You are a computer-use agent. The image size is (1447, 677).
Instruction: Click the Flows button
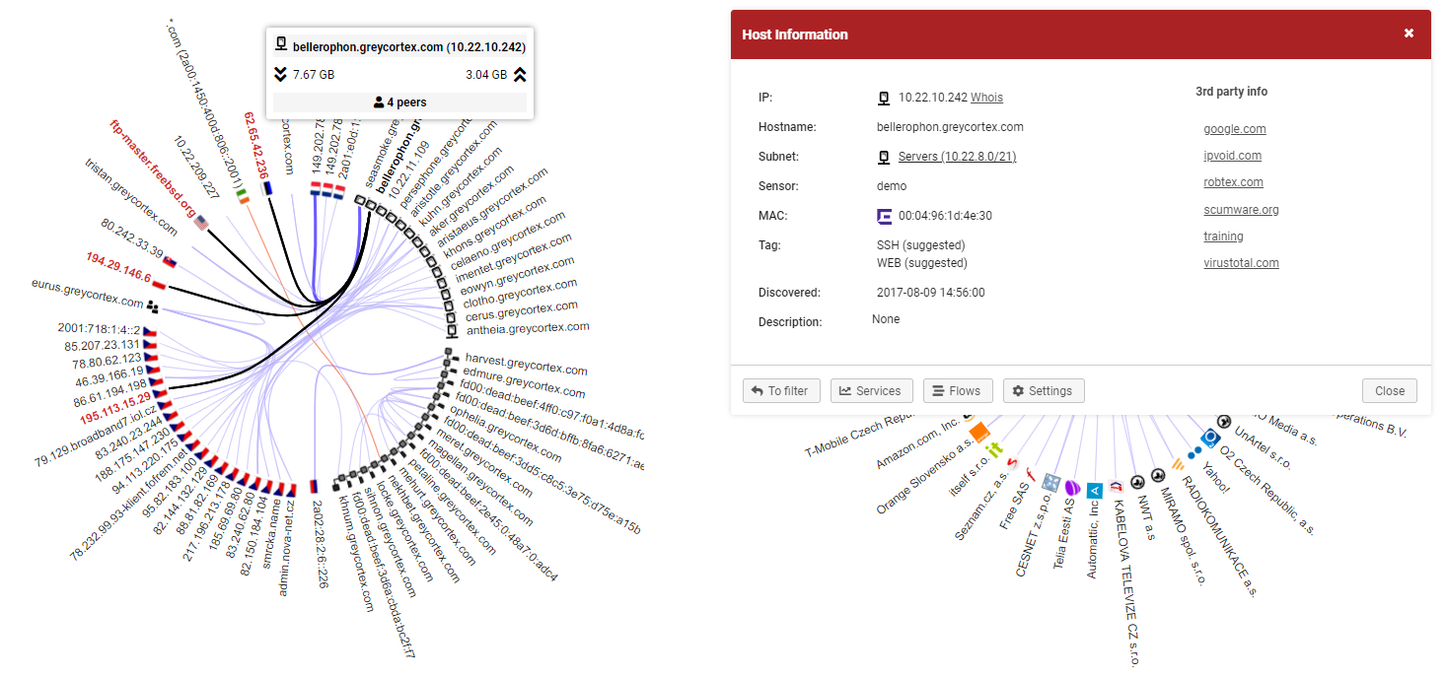tap(958, 390)
